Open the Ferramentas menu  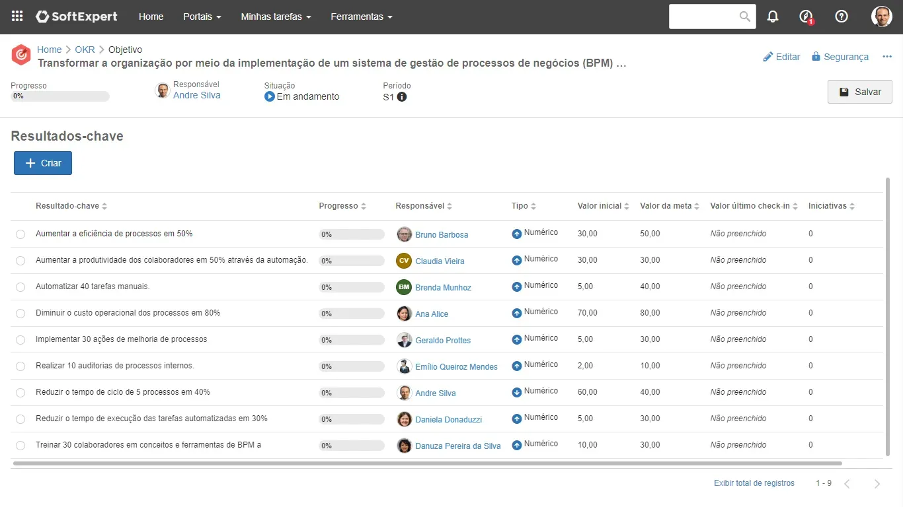pyautogui.click(x=361, y=17)
